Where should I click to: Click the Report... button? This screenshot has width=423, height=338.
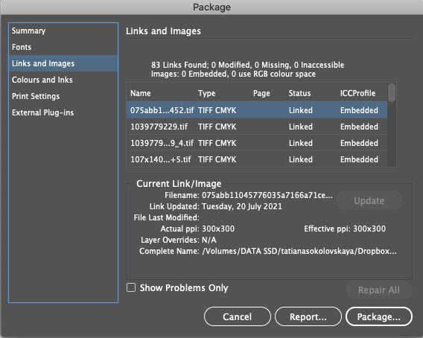[308, 316]
